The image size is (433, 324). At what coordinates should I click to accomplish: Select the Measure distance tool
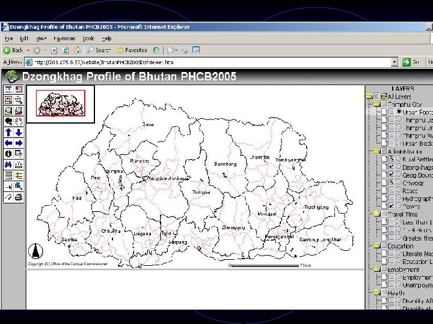coord(19,164)
